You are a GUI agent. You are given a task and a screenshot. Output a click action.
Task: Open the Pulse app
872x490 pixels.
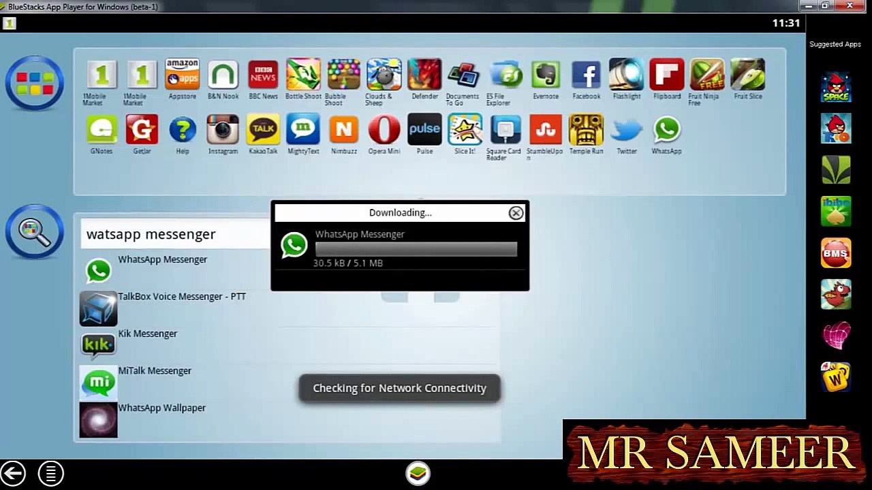click(x=424, y=129)
